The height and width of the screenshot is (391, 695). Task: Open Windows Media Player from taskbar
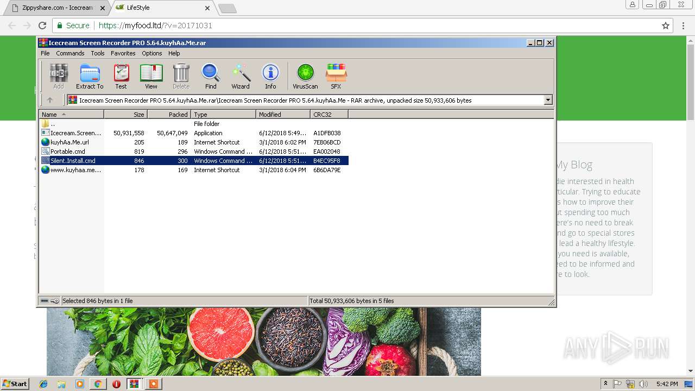point(80,384)
